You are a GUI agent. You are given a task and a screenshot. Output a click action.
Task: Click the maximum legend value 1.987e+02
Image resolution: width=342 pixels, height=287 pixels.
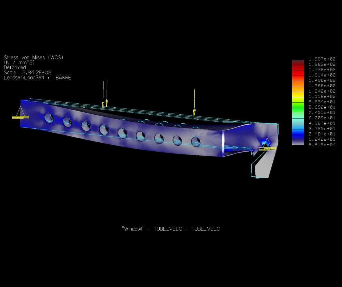pyautogui.click(x=322, y=59)
